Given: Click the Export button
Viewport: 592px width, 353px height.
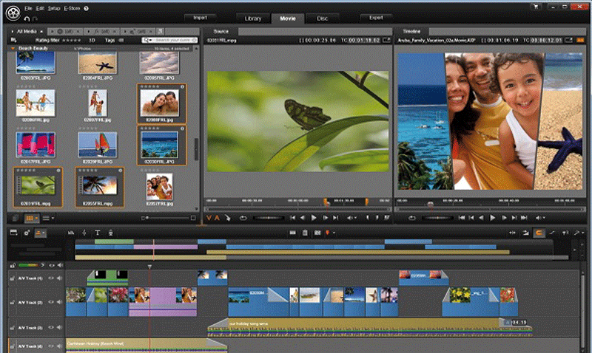Looking at the screenshot, I should point(376,17).
